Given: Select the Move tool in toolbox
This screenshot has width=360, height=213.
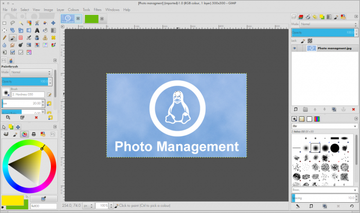Looking at the screenshot, I should click(53, 23).
